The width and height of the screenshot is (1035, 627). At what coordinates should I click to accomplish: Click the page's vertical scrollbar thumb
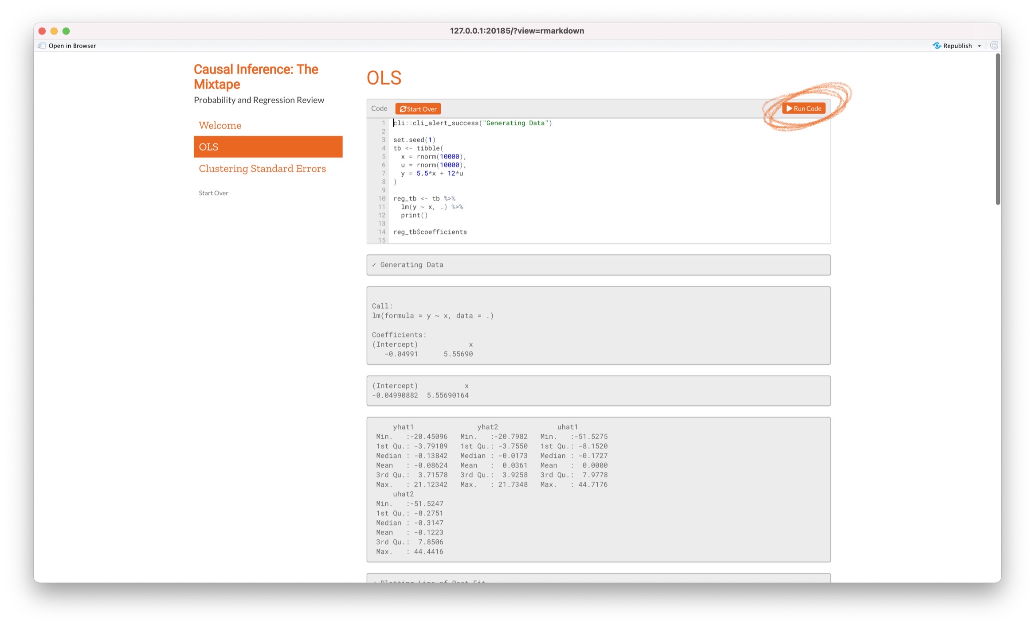(998, 129)
